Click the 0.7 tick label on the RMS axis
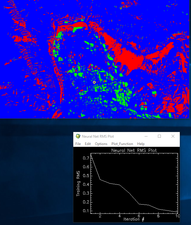Viewport: 191px width, 225px height. [86, 158]
